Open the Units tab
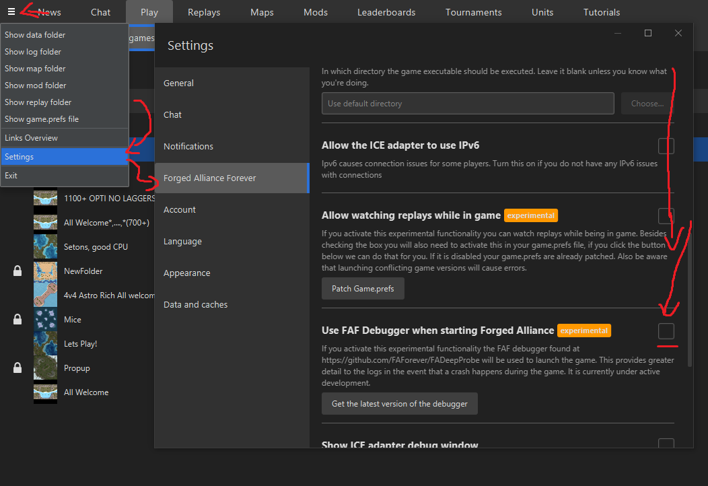 click(542, 12)
